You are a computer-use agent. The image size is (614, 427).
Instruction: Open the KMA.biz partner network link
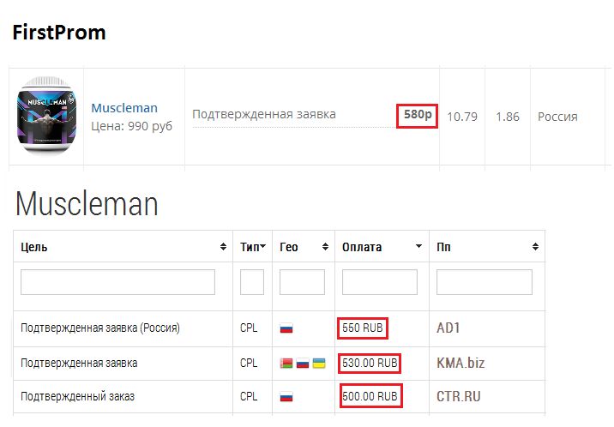(x=460, y=363)
